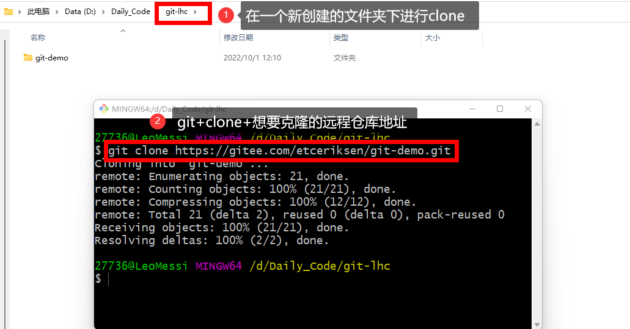Maximize the MINGW64 terminal window

(x=500, y=109)
